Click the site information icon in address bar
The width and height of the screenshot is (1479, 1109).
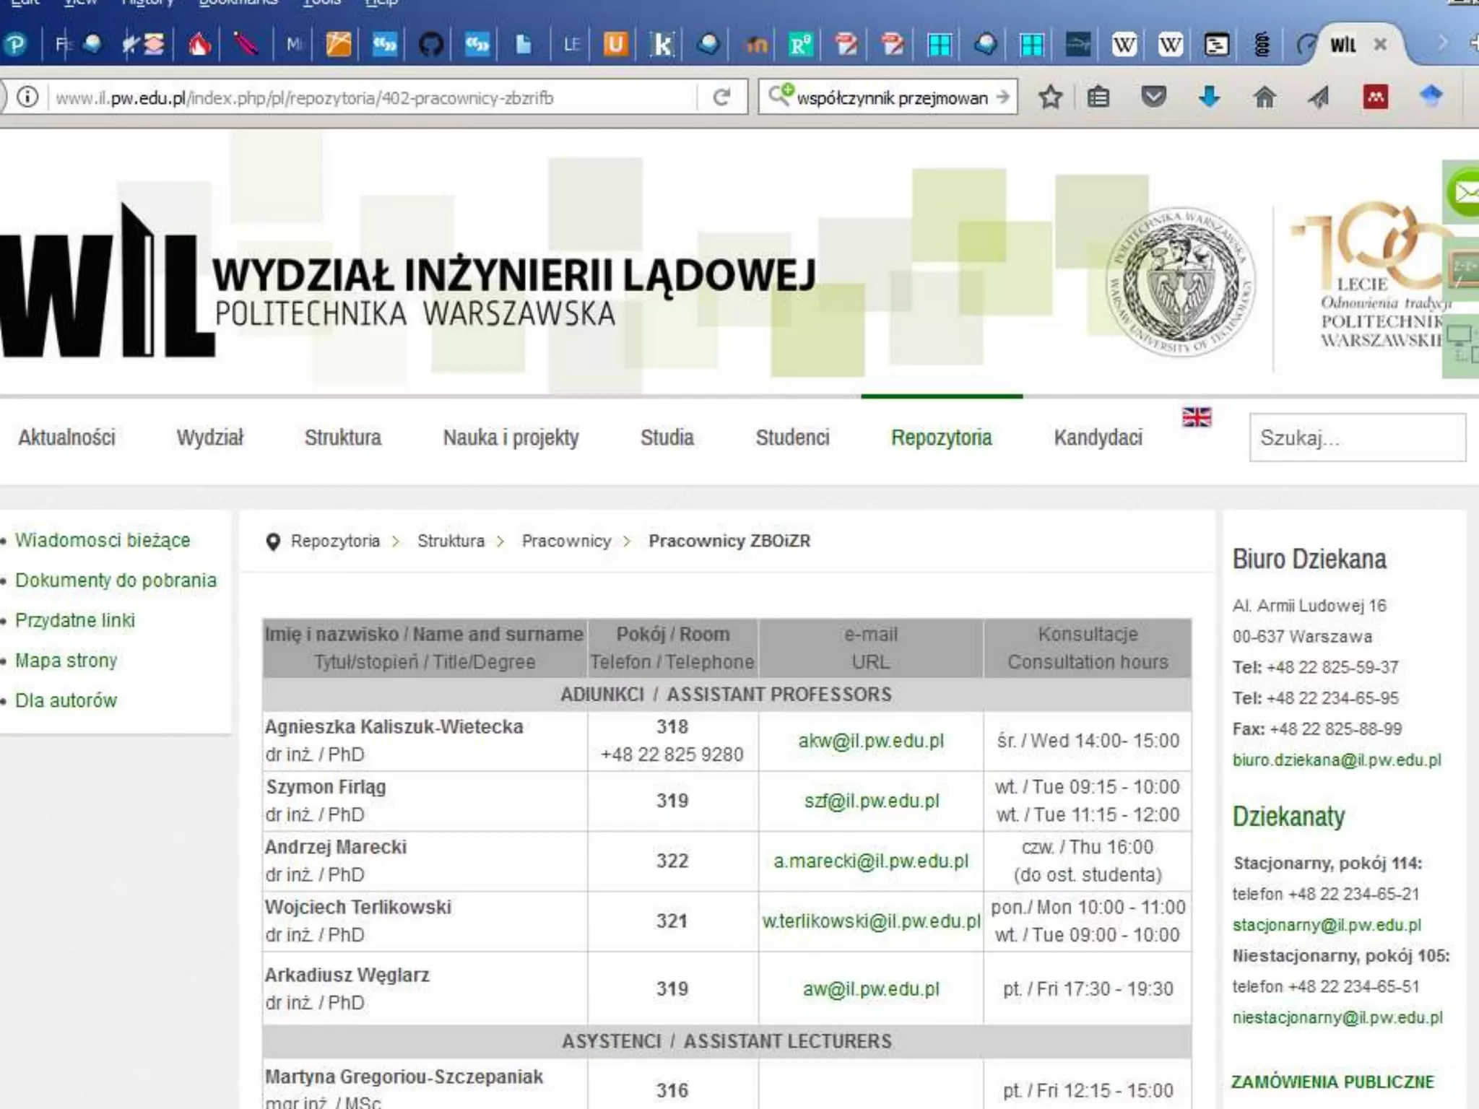27,97
